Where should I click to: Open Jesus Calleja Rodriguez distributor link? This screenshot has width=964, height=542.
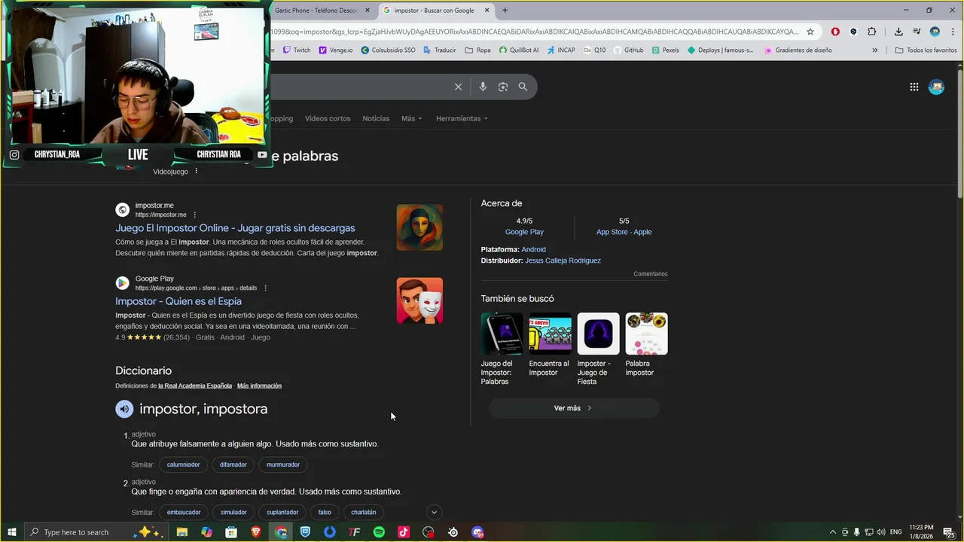pyautogui.click(x=563, y=260)
